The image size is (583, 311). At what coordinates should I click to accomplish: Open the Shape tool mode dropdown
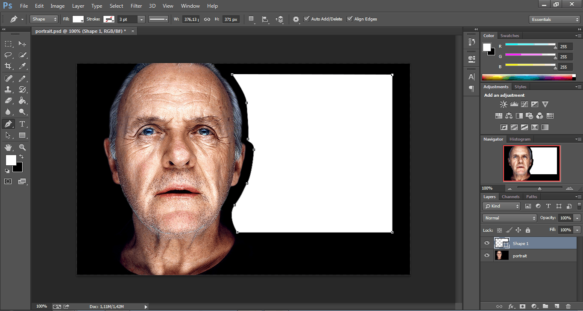[44, 19]
